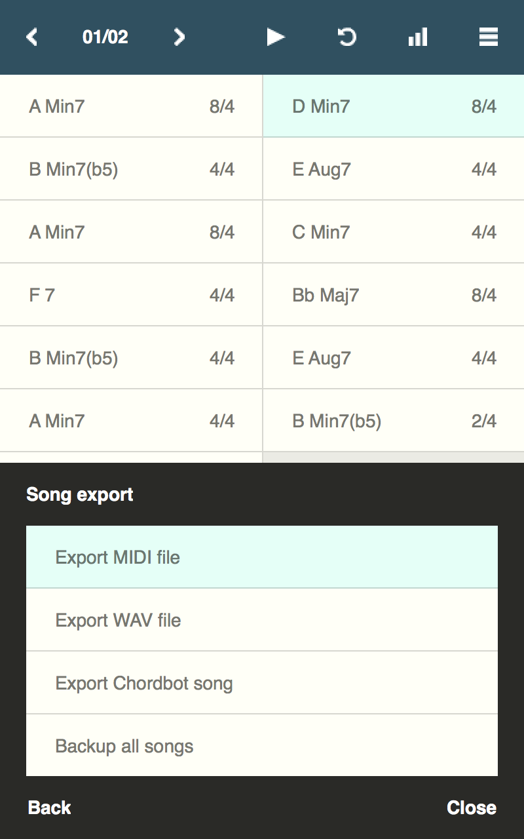The height and width of the screenshot is (839, 524).
Task: Select the first A Min7 8/4 chord
Action: [x=131, y=106]
